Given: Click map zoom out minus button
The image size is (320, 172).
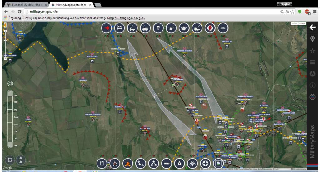Looking at the screenshot, I should (5, 58).
